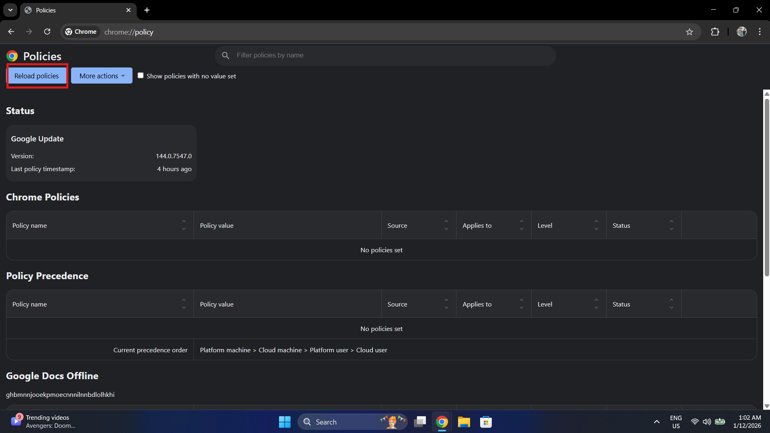The image size is (770, 433).
Task: Bookmark this page with the star icon
Action: [689, 32]
